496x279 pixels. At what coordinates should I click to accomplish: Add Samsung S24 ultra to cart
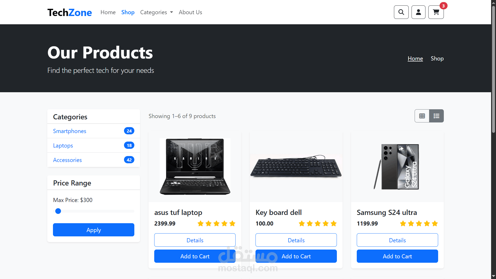(397, 256)
